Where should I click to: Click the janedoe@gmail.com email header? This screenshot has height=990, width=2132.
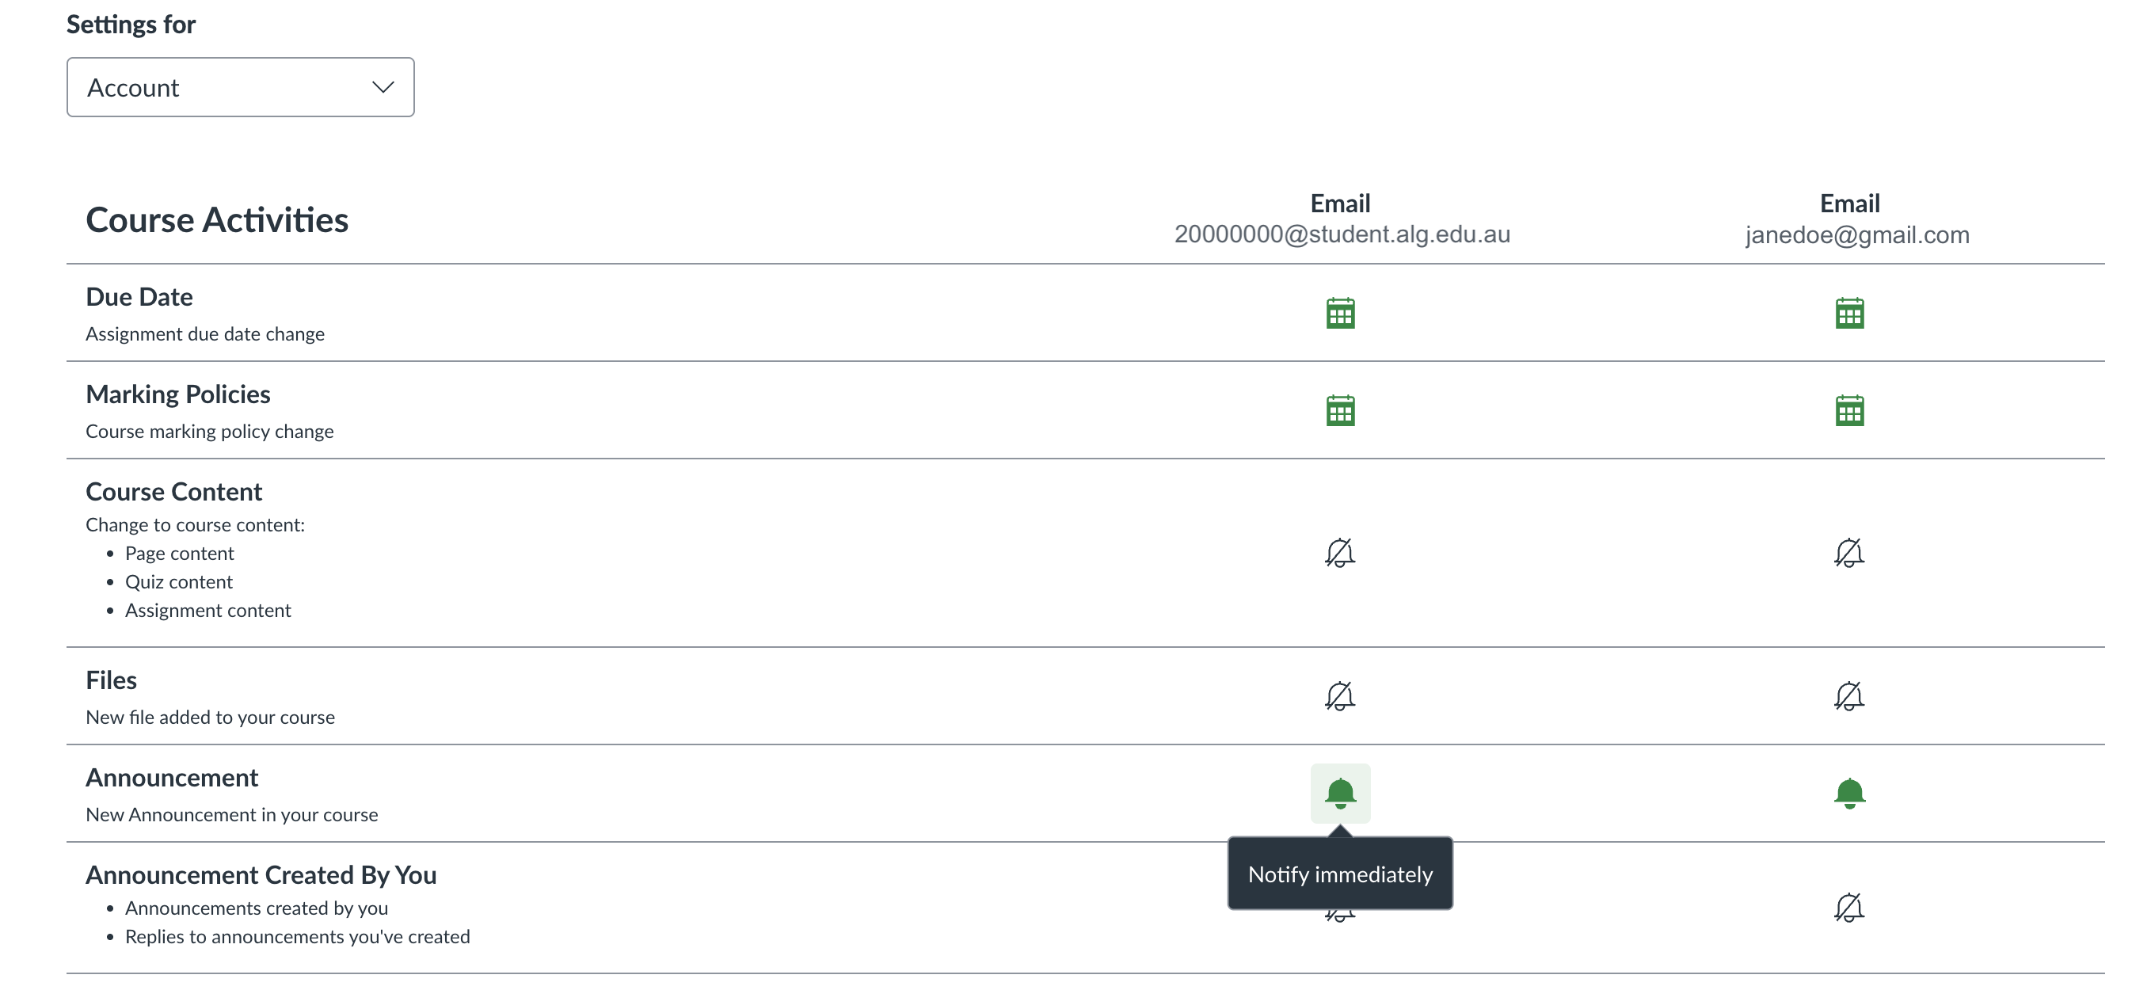(1856, 235)
